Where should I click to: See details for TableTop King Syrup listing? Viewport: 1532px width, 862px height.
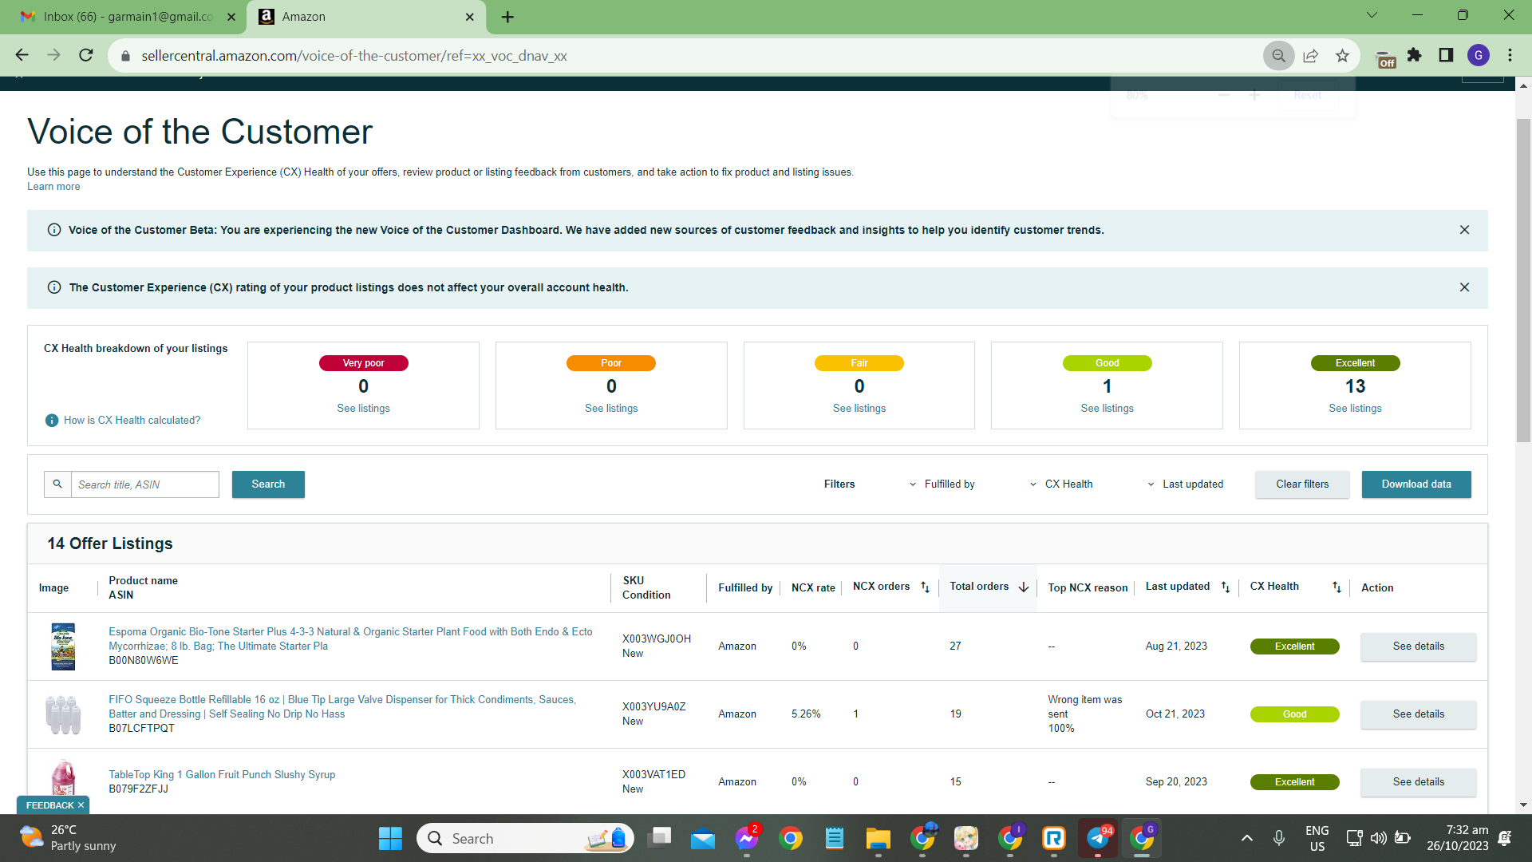(x=1419, y=782)
